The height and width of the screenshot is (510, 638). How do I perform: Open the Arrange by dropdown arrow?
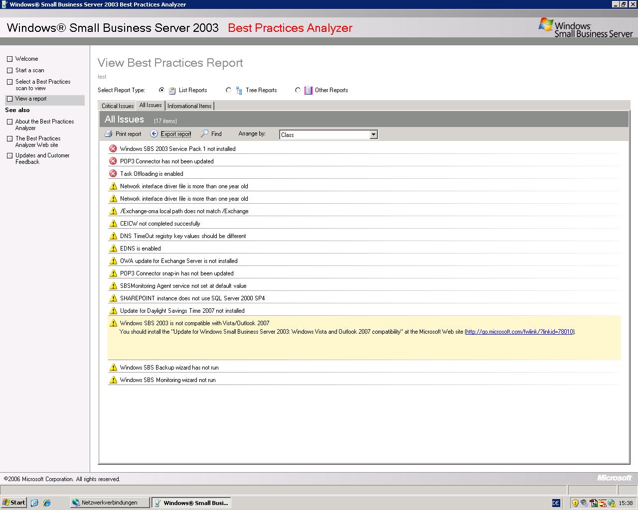[x=373, y=134]
